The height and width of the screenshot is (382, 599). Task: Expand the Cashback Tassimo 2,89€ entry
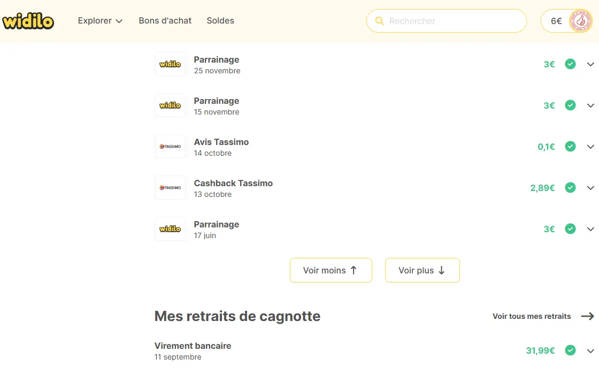coord(590,188)
